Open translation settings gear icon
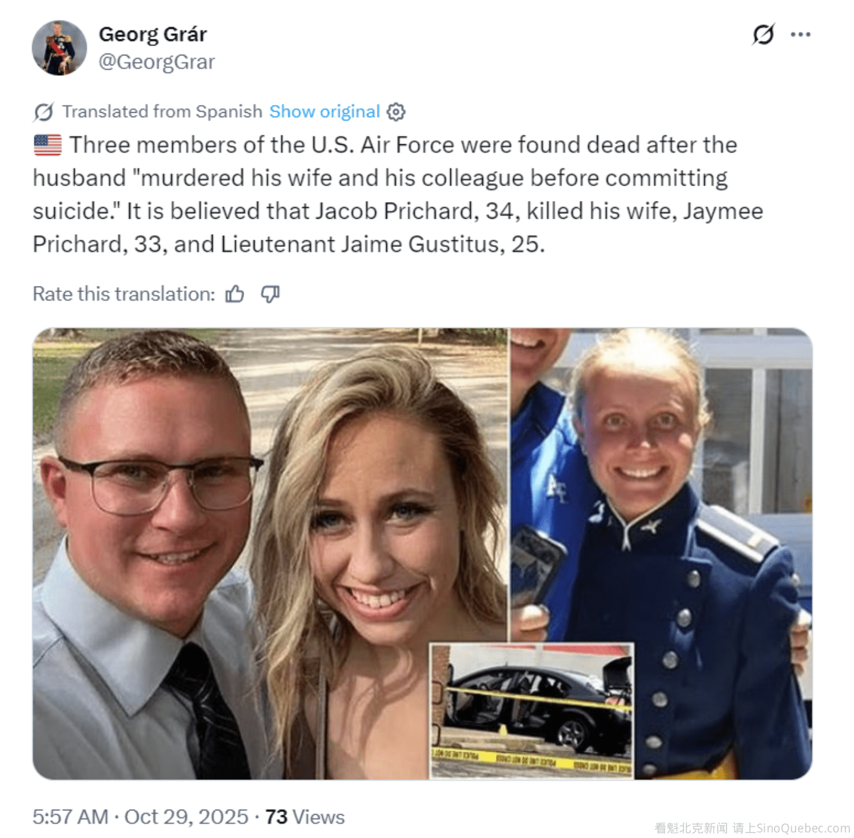854x838 pixels. (396, 112)
